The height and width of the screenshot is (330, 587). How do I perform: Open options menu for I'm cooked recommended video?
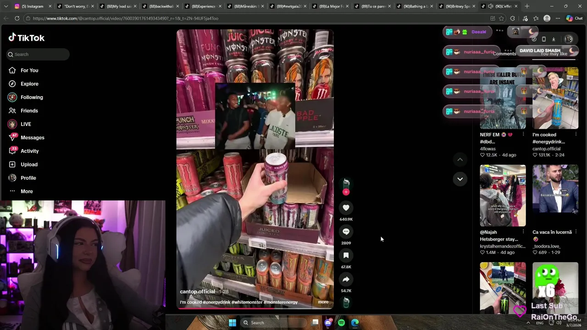point(576,134)
